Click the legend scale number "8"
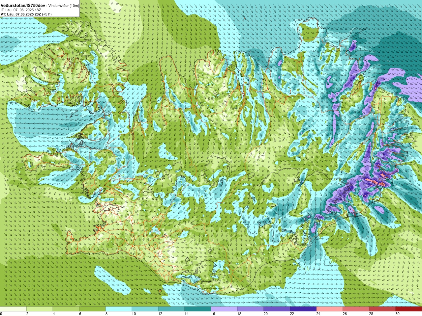Viewport: 422px width, 316px height. (107, 314)
